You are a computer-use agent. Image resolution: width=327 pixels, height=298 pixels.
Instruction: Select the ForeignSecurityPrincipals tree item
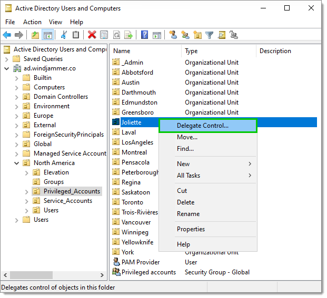pyautogui.click(x=68, y=135)
